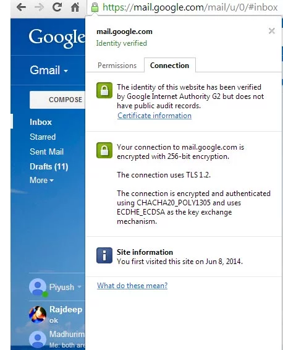Click the blue Site information icon
Screen dimensions: 283x350
[104, 255]
